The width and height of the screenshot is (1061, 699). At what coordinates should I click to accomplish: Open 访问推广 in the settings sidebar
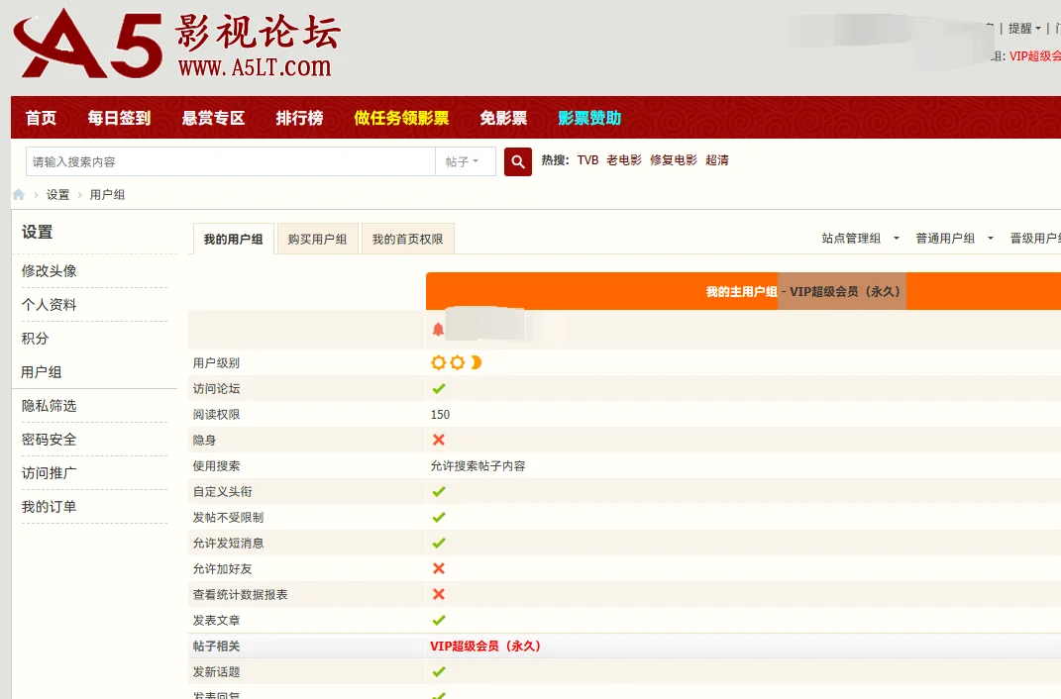[49, 473]
